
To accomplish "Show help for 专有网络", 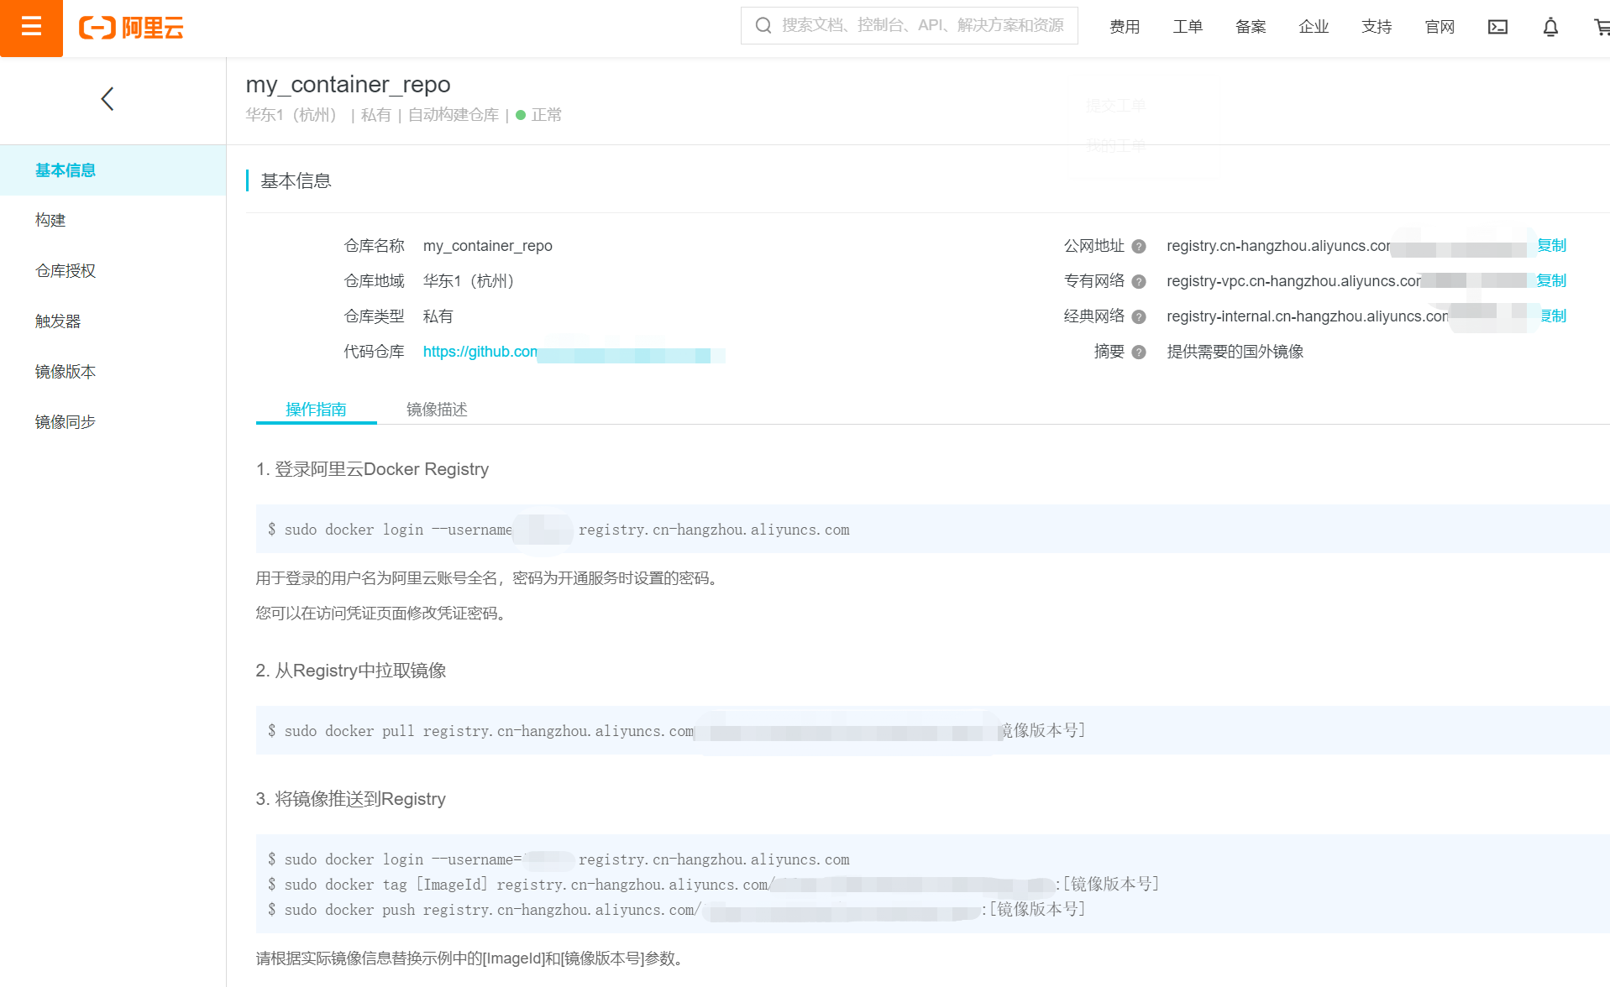I will pos(1139,281).
